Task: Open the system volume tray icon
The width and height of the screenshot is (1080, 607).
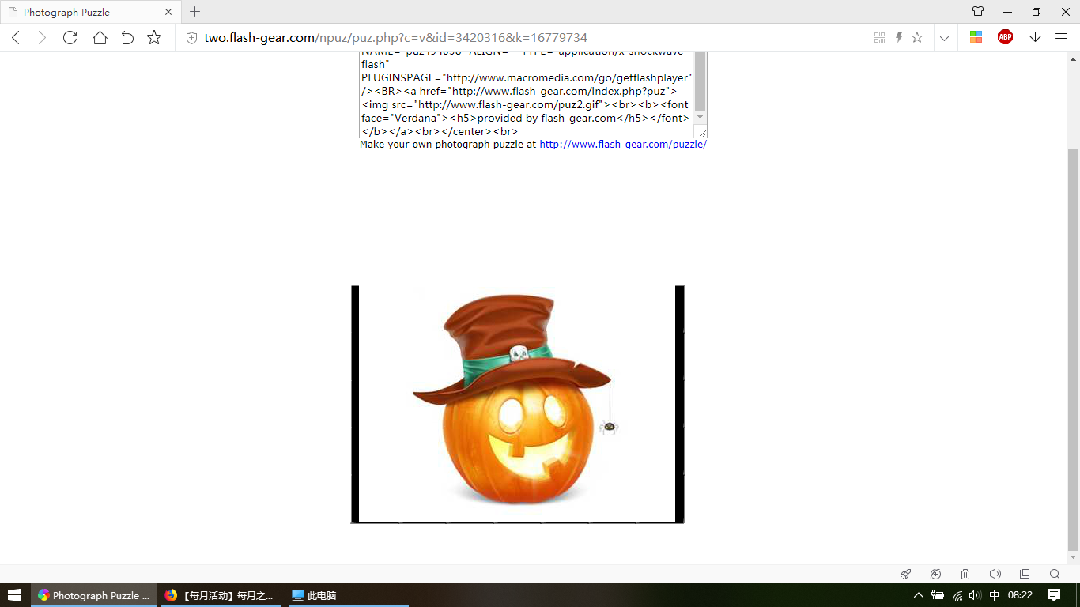Action: (975, 595)
